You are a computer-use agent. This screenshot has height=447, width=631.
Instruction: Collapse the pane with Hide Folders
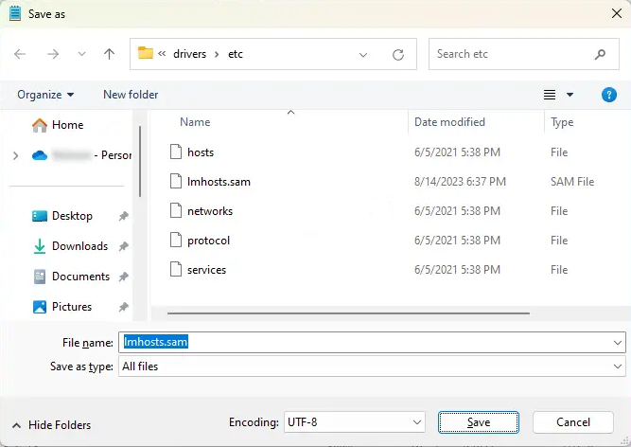51,425
